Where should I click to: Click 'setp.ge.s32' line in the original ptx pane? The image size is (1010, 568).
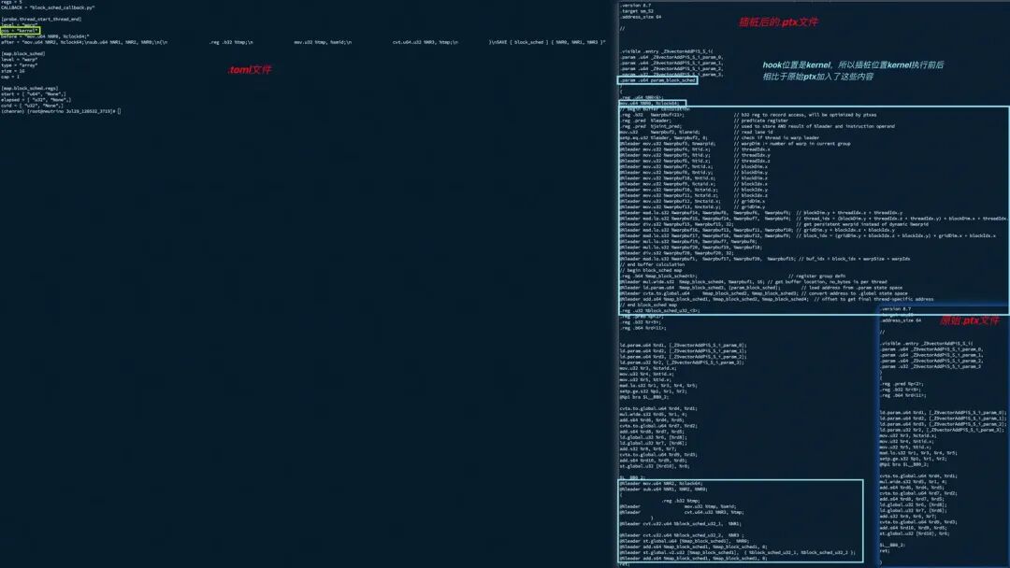914,459
